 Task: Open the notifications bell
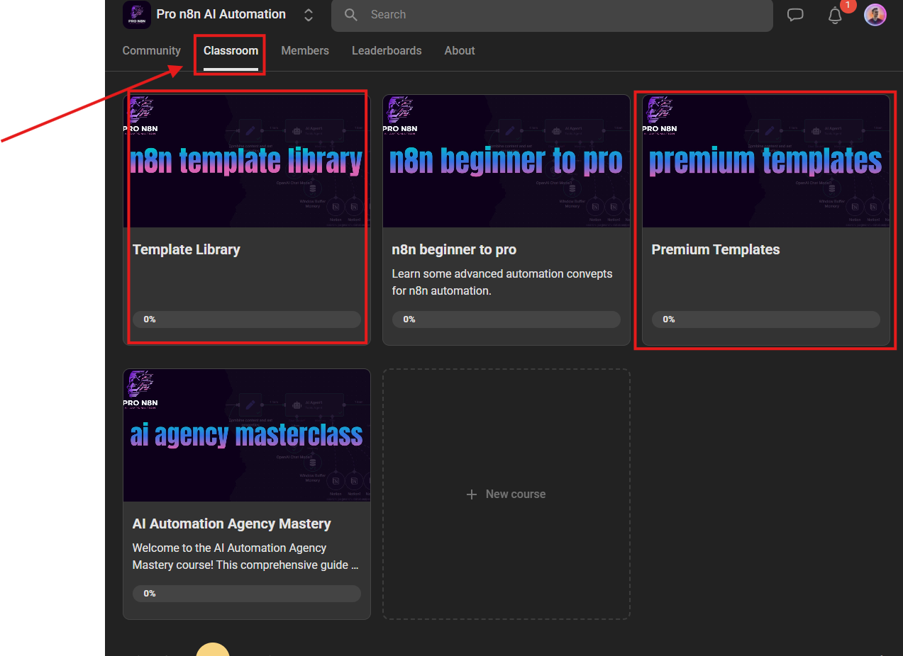click(836, 16)
